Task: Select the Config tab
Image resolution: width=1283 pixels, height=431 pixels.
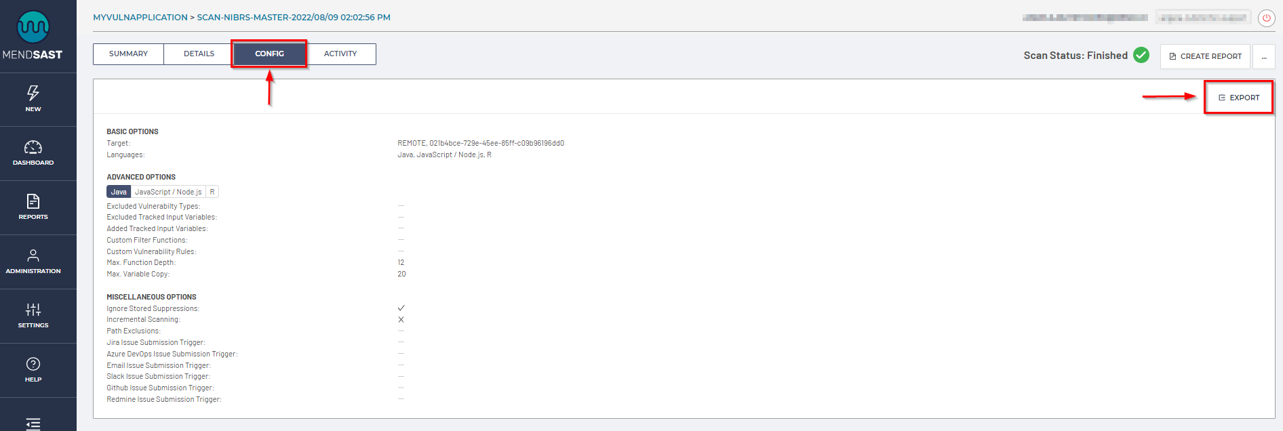Action: pyautogui.click(x=269, y=54)
